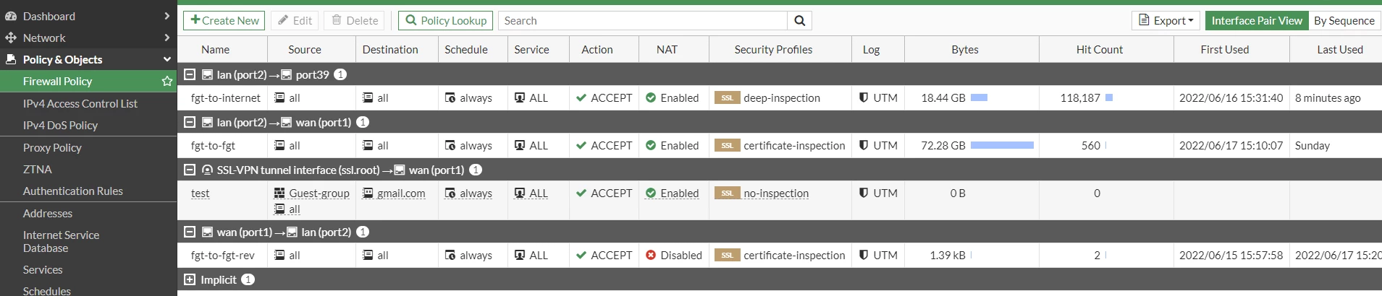Click the Disabled NAT icon for fgt-to-fgt-rev
Viewport: 1382px width, 296px height.
(x=651, y=255)
